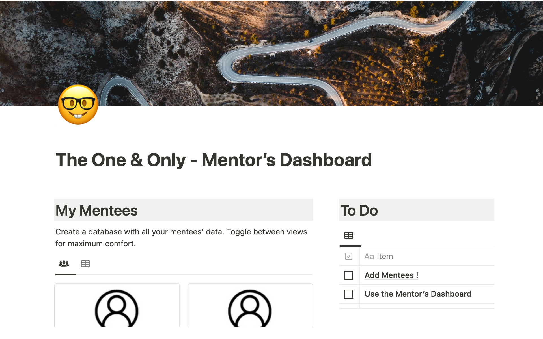Click the Aa Item column header
Image resolution: width=543 pixels, height=339 pixels.
[x=379, y=256]
